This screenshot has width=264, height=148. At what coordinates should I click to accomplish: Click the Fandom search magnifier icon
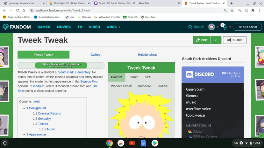coord(190,27)
